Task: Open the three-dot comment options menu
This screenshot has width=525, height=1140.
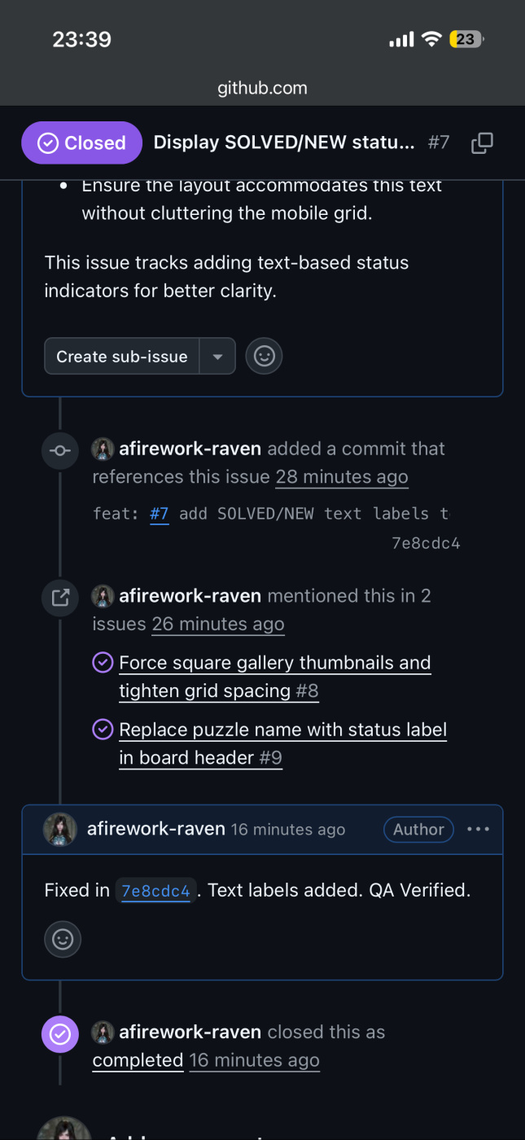Action: 478,829
